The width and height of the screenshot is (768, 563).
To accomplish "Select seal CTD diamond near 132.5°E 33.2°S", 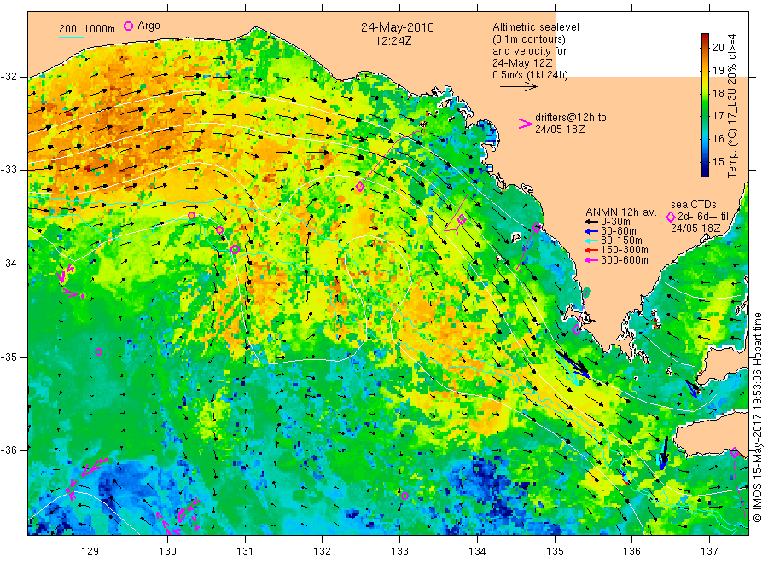I will [360, 187].
